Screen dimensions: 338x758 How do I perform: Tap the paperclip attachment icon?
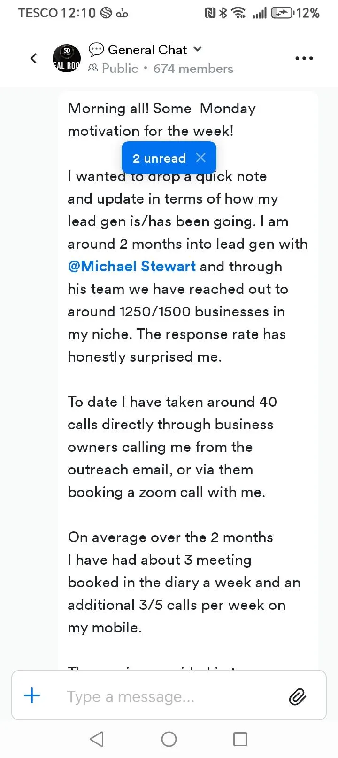click(x=298, y=696)
